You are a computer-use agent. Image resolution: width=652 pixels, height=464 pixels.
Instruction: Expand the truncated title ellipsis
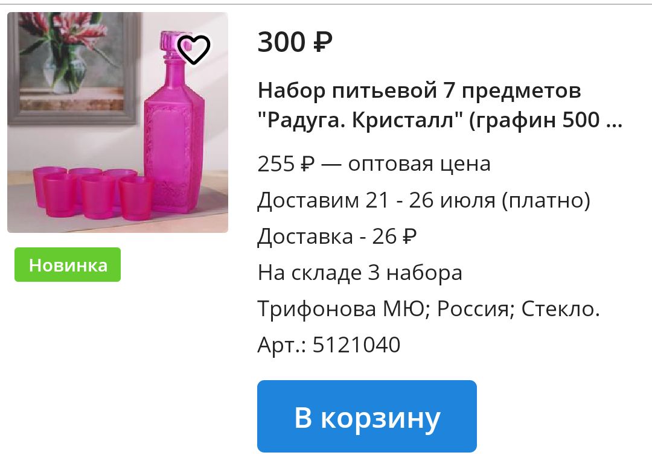(x=613, y=121)
